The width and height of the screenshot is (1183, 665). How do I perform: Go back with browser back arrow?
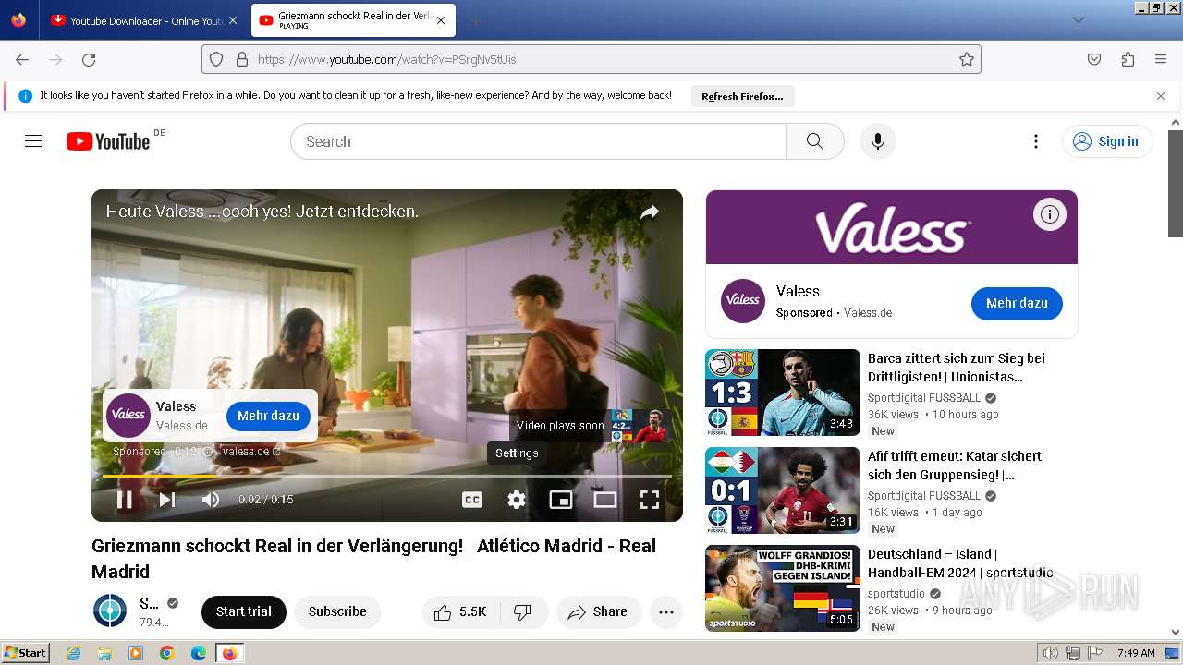(22, 59)
